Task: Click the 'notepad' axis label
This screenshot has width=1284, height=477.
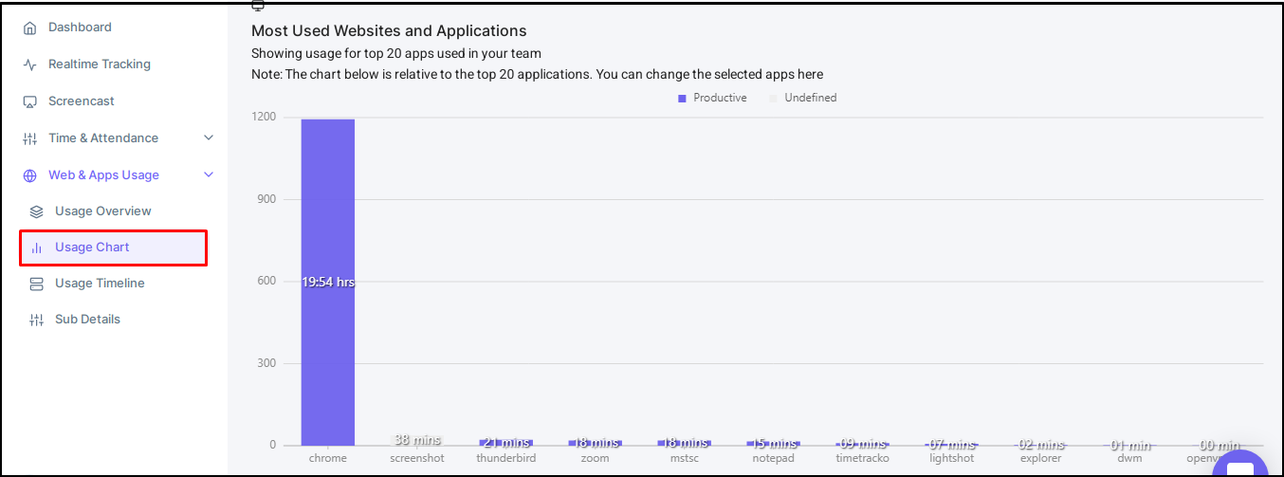Action: point(774,458)
